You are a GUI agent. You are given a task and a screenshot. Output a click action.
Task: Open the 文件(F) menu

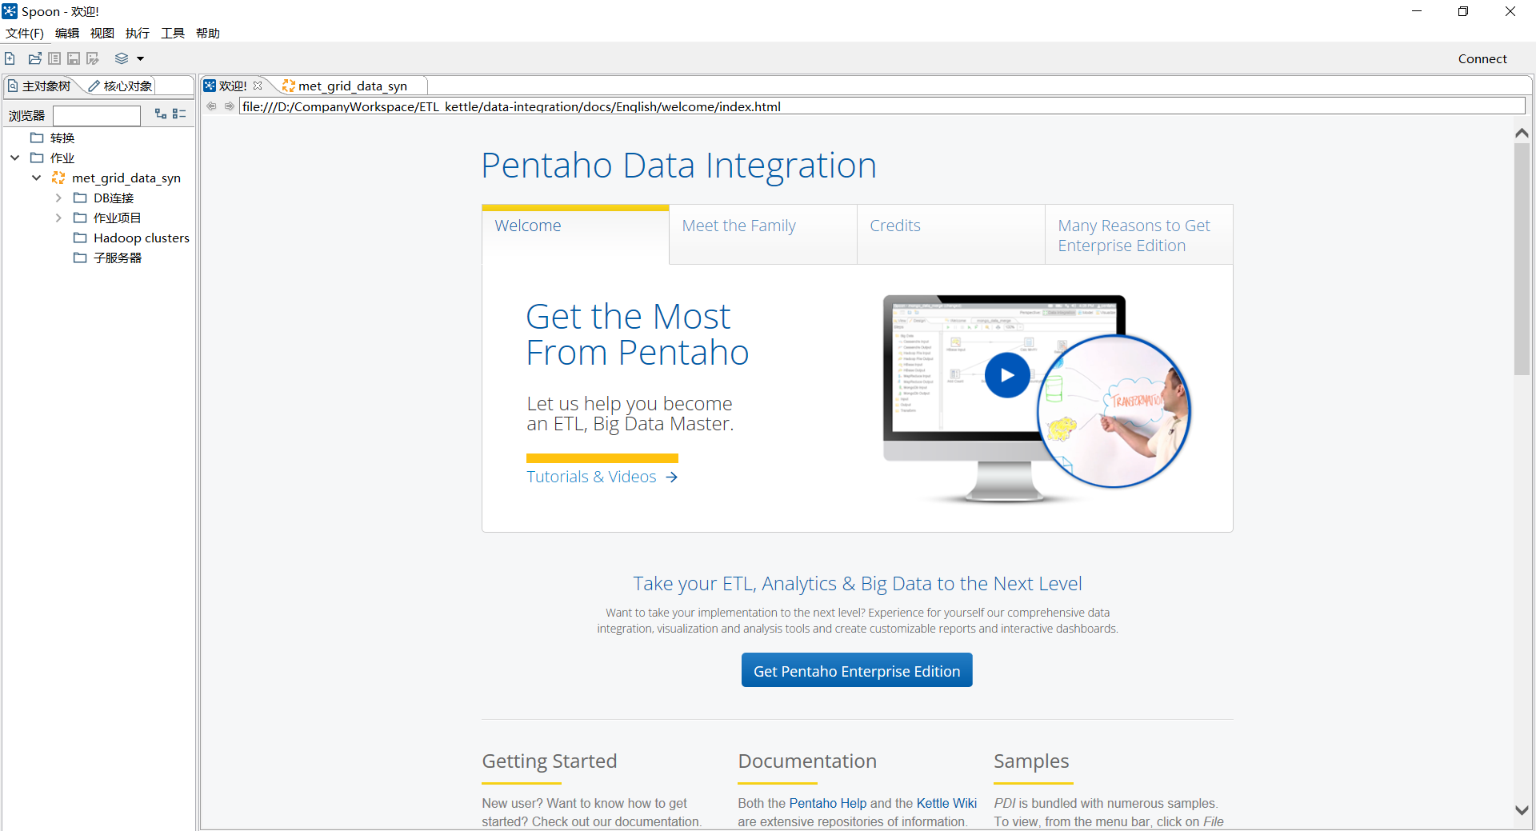tap(25, 33)
